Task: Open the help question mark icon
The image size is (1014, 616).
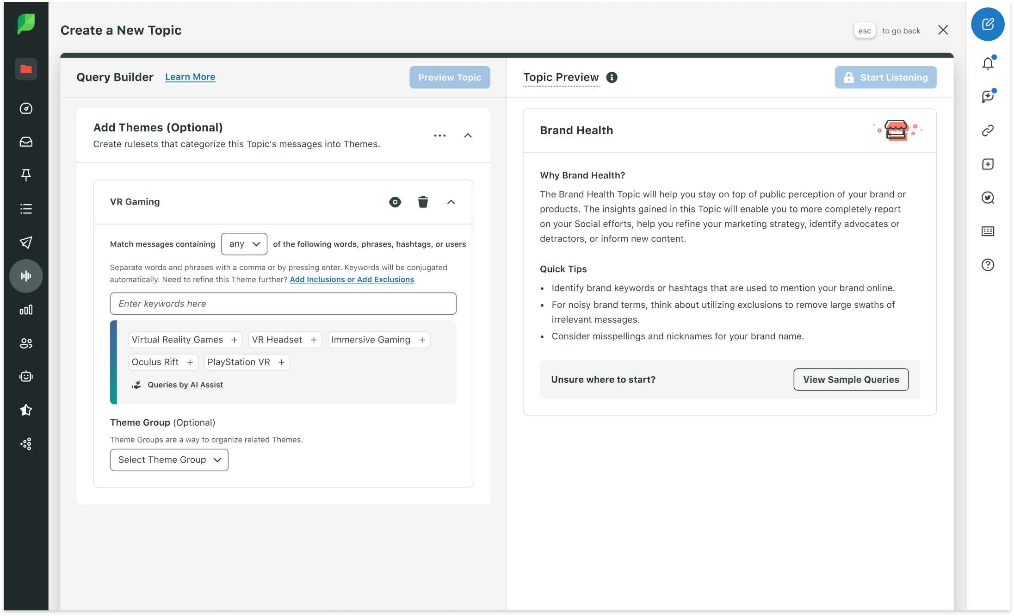Action: pyautogui.click(x=988, y=265)
